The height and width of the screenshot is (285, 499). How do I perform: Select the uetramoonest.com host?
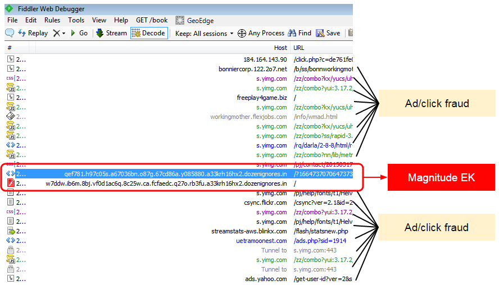tap(261, 241)
